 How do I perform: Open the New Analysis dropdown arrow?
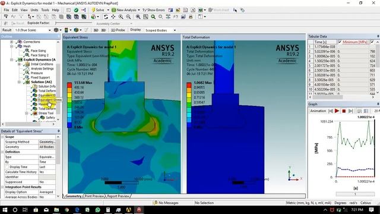(139, 10)
